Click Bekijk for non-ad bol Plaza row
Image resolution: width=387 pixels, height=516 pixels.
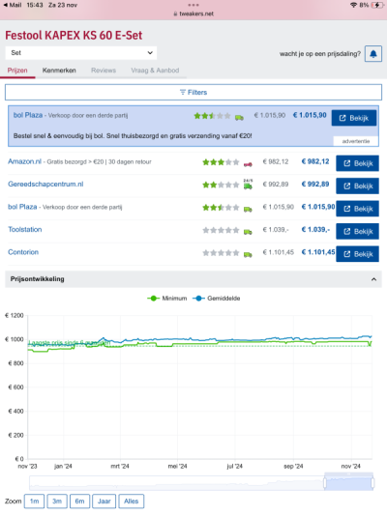click(357, 209)
